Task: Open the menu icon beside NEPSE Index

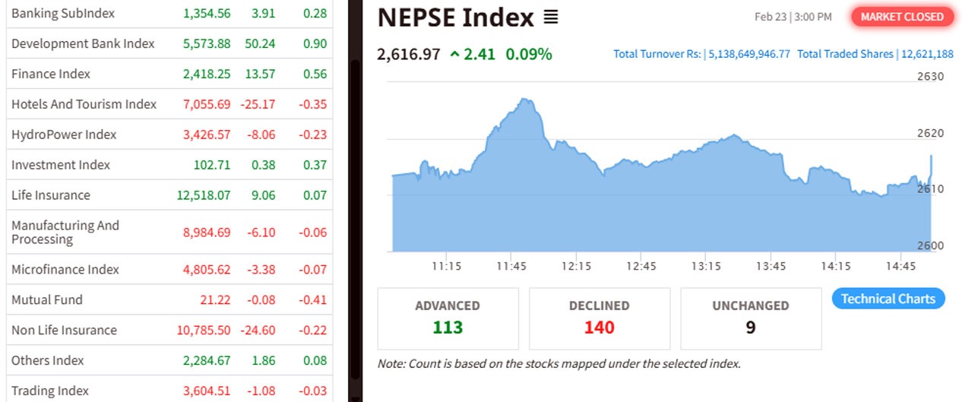Action: click(x=551, y=17)
